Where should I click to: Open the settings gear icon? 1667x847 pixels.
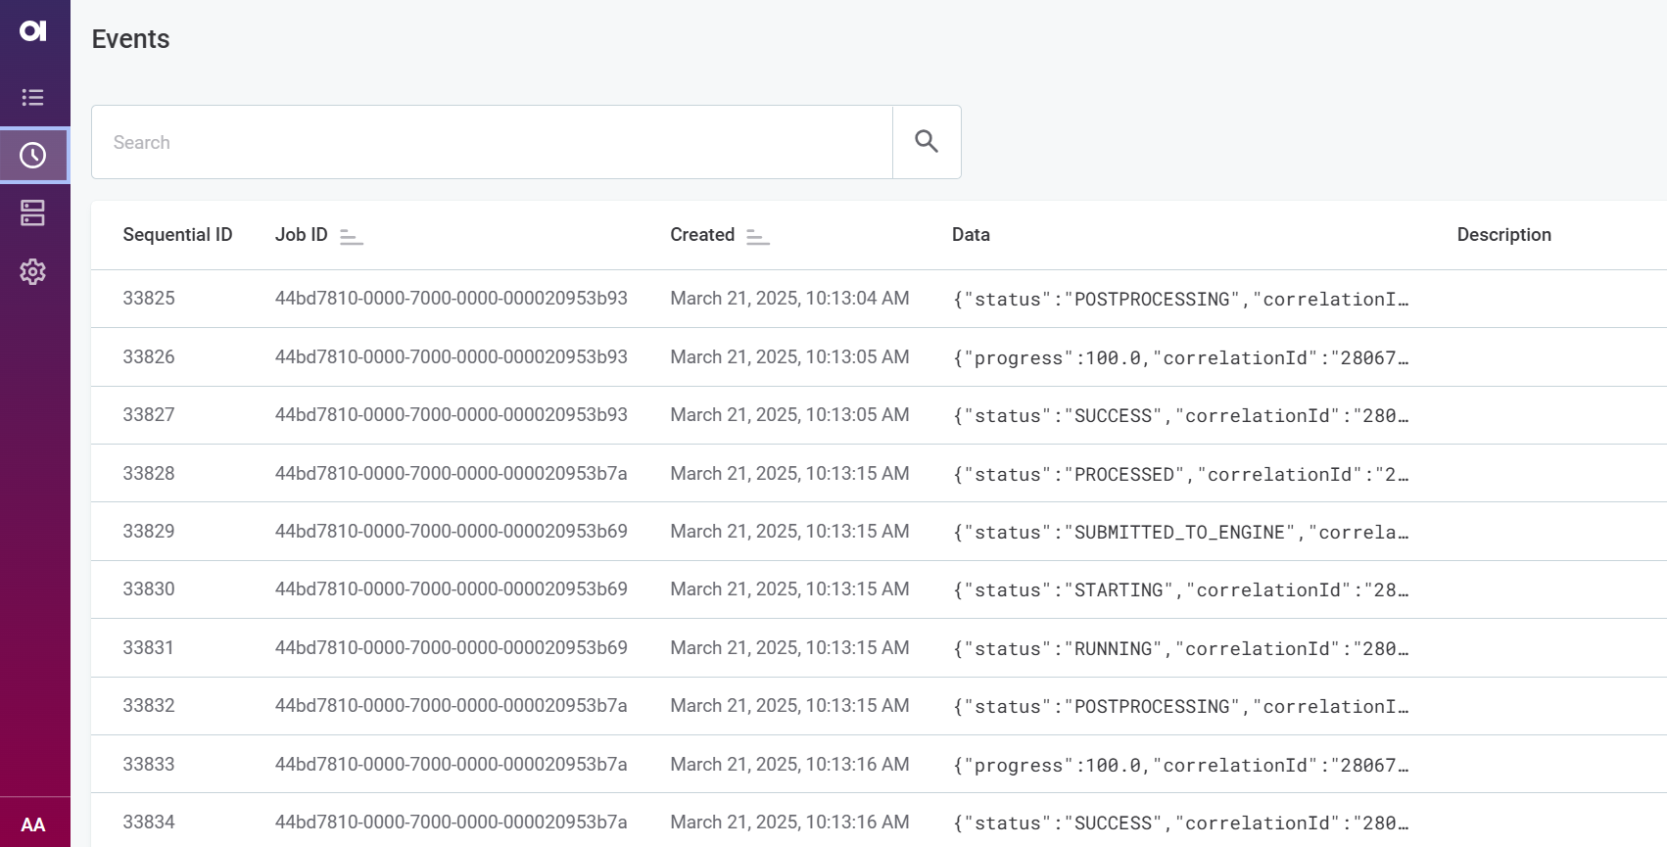point(33,271)
